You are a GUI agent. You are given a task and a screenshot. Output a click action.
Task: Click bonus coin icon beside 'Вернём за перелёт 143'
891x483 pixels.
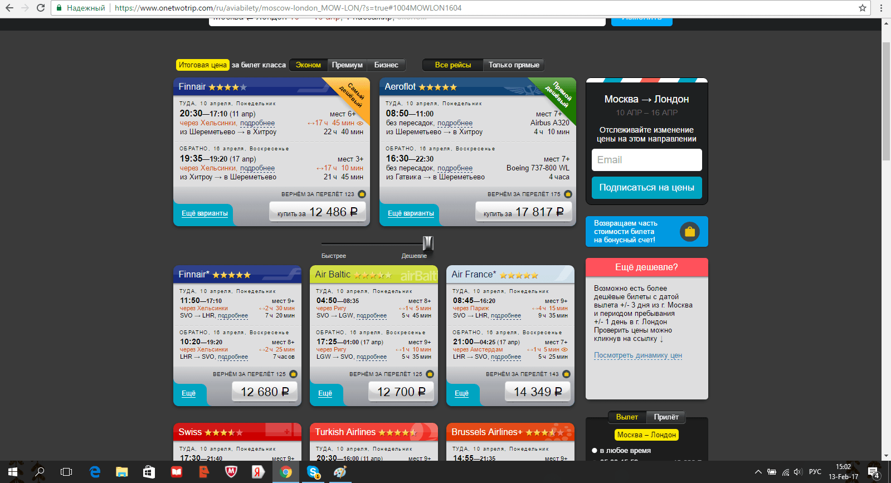click(x=566, y=374)
